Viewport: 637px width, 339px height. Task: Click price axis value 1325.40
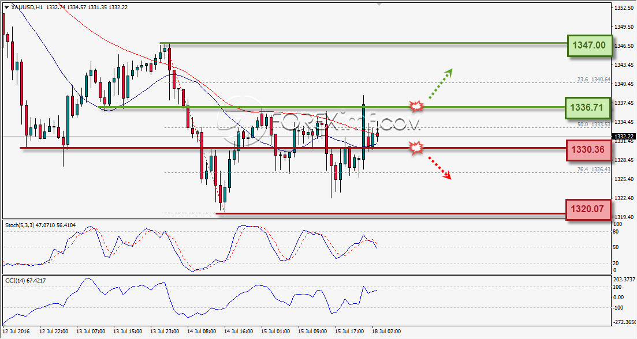pyautogui.click(x=624, y=179)
